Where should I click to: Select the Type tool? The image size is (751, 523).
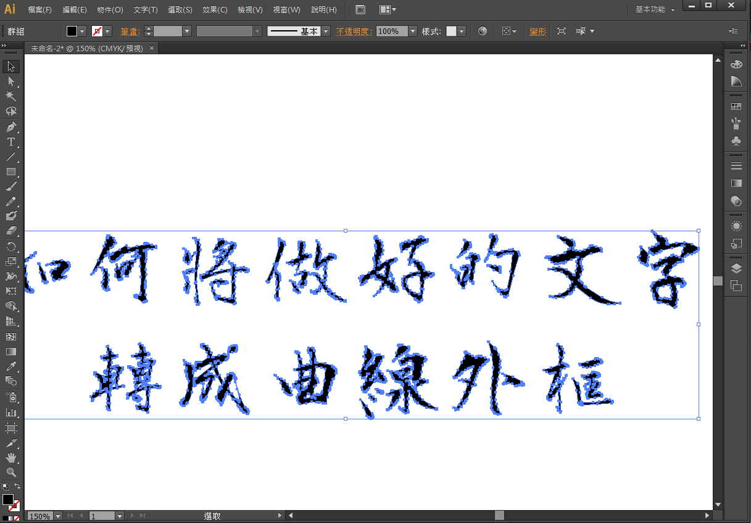click(x=11, y=142)
